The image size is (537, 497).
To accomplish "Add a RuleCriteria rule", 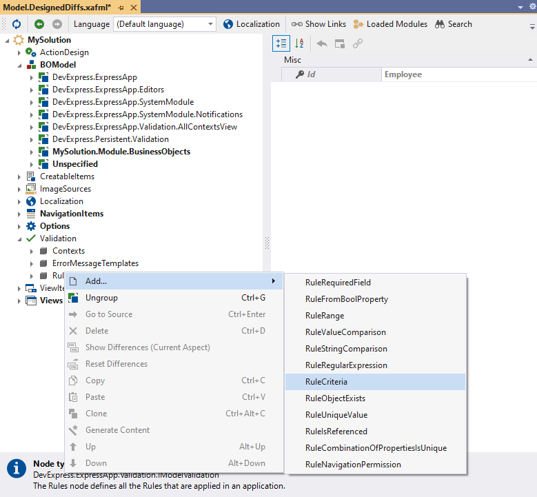I will coord(376,382).
